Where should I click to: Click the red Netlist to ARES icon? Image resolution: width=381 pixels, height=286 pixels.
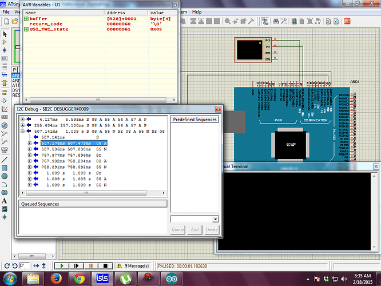(347, 21)
